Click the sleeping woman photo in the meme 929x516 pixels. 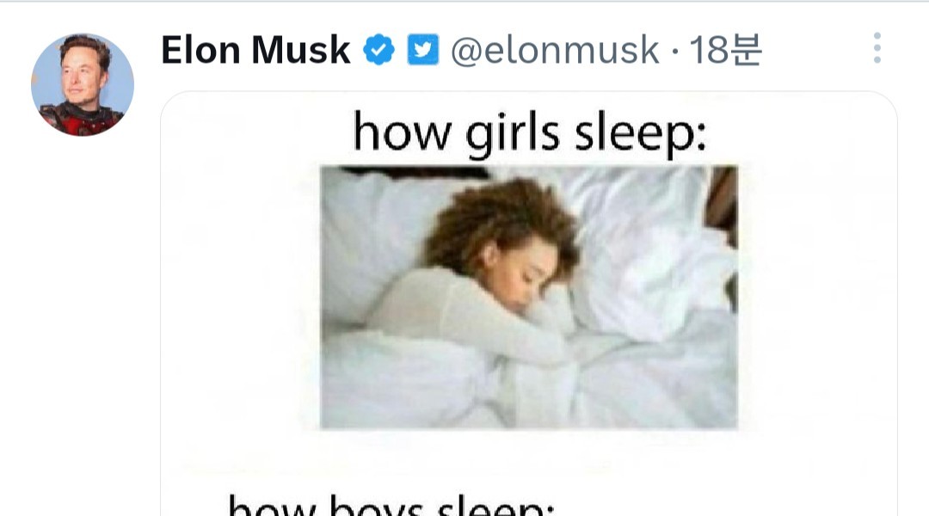528,297
